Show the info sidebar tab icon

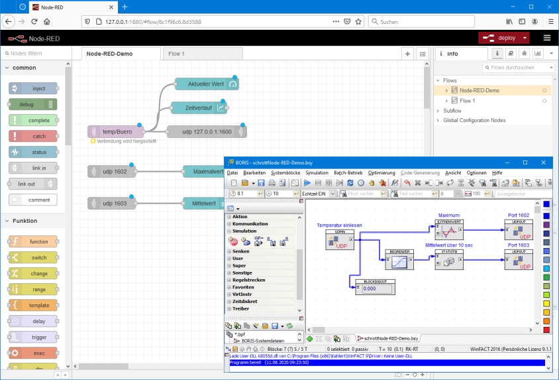click(497, 54)
